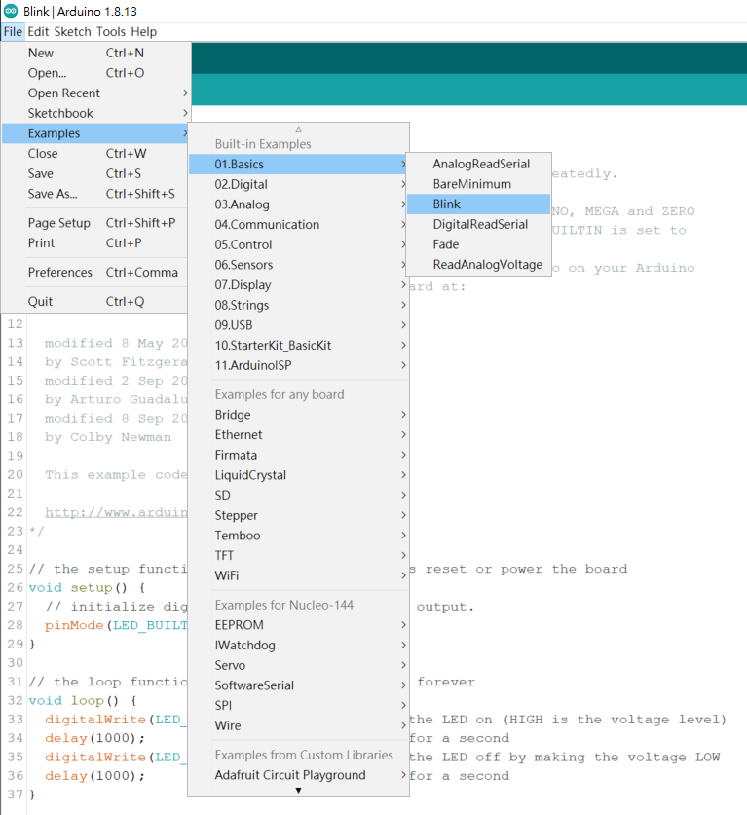Click line number 26 in the gutter

(x=15, y=588)
